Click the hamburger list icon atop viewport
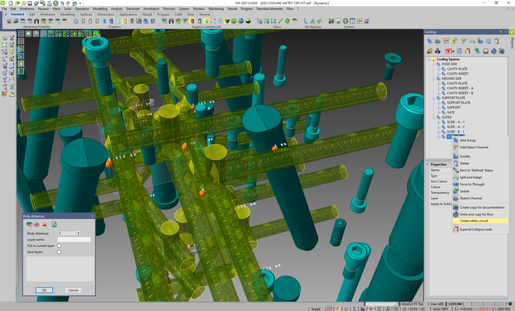This screenshot has height=311, width=515. point(21,34)
